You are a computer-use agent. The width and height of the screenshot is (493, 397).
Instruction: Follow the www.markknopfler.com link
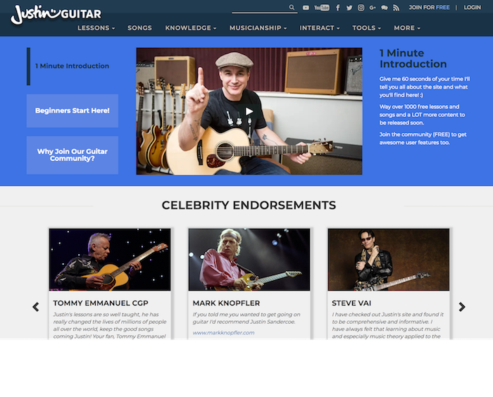point(223,332)
